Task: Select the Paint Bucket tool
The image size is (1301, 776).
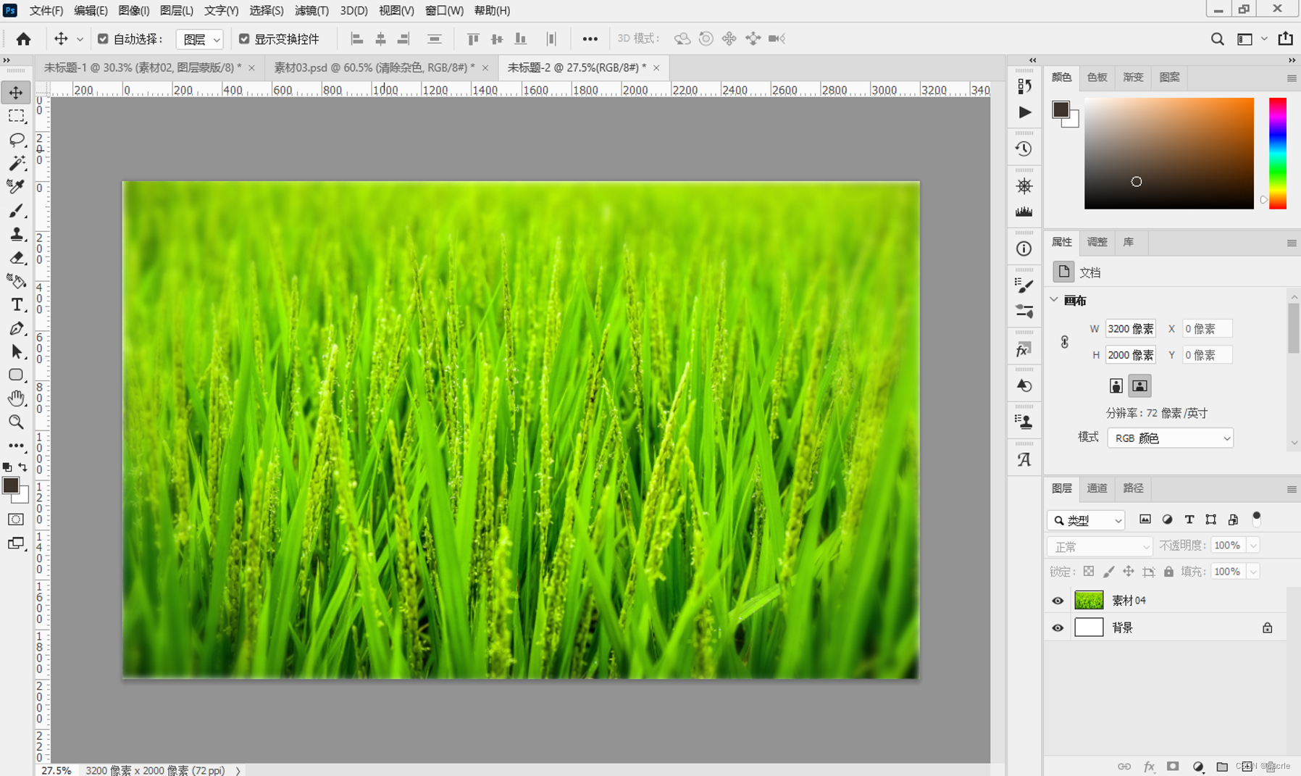Action: [x=16, y=281]
